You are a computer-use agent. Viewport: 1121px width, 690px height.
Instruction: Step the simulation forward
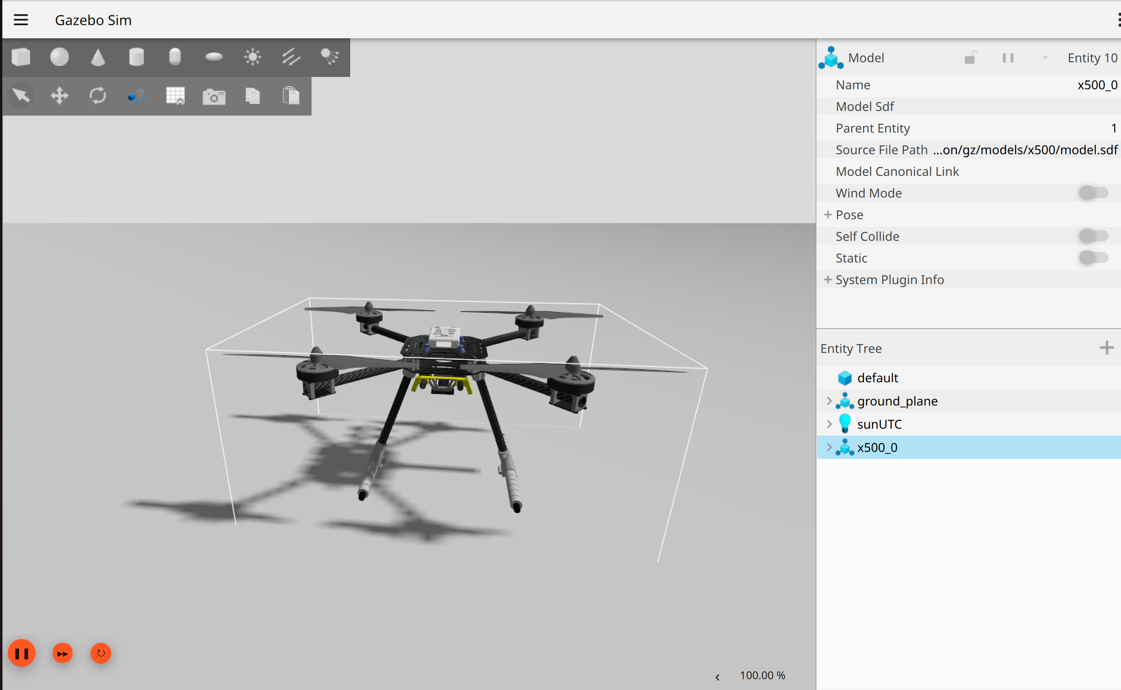point(63,654)
